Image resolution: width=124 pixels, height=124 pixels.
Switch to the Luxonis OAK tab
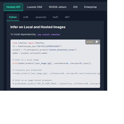(35, 7)
